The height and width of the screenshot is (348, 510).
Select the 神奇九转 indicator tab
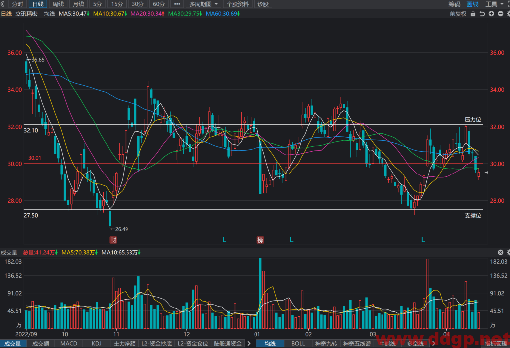pyautogui.click(x=326, y=343)
